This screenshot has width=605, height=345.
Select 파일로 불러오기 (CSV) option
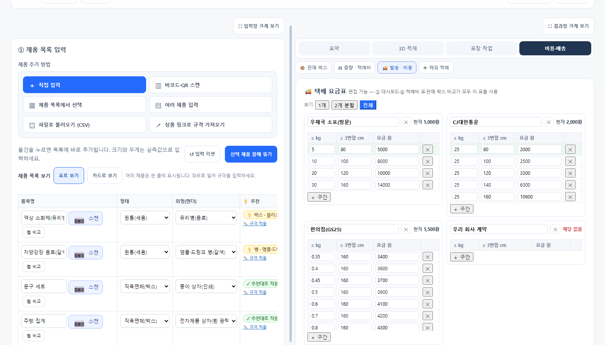[x=85, y=124]
